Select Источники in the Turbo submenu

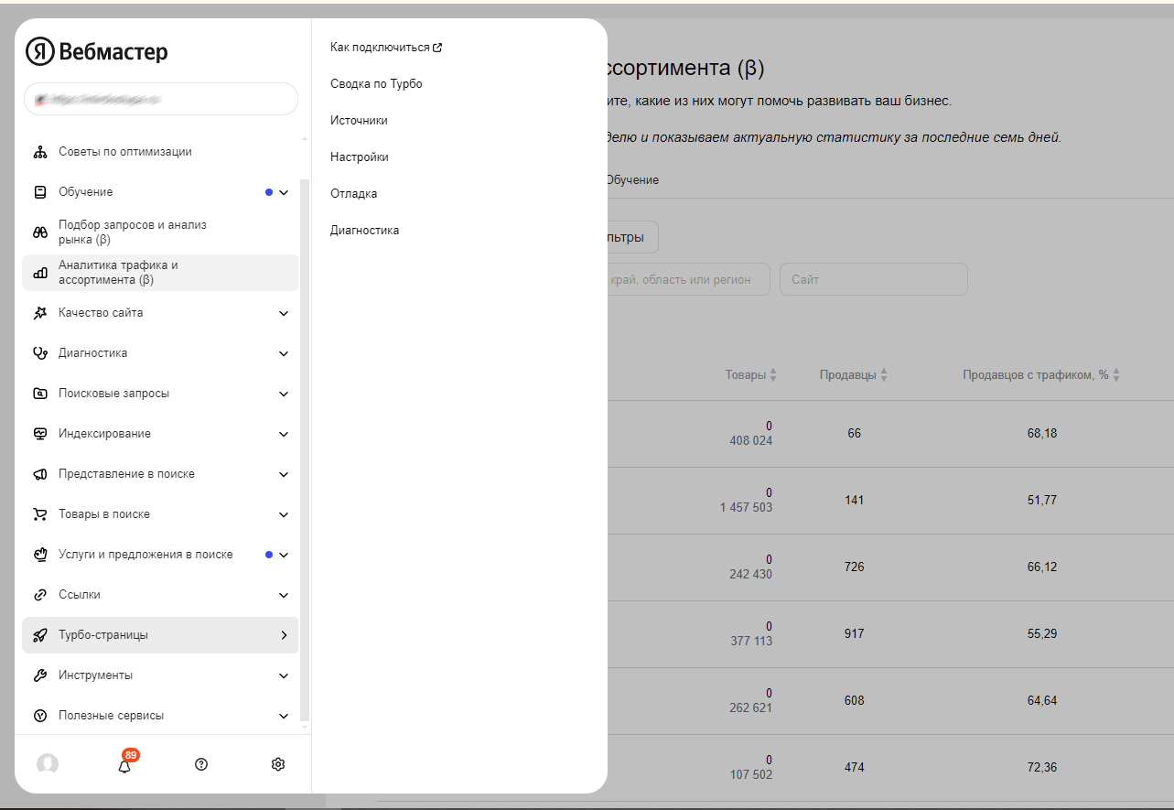click(x=359, y=121)
